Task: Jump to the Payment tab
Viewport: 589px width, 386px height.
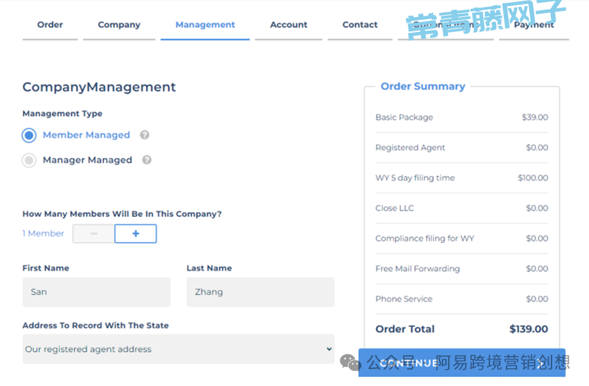Action: (x=534, y=25)
